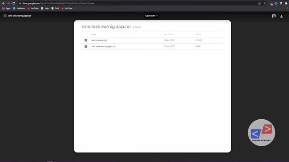The height and width of the screenshot is (162, 289).
Task: Click the preview title one task earnig app.rar
Action: (107, 27)
